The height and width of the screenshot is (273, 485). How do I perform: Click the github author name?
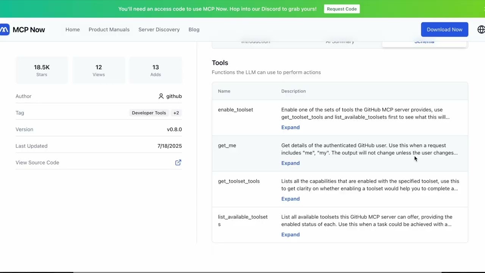(x=174, y=96)
